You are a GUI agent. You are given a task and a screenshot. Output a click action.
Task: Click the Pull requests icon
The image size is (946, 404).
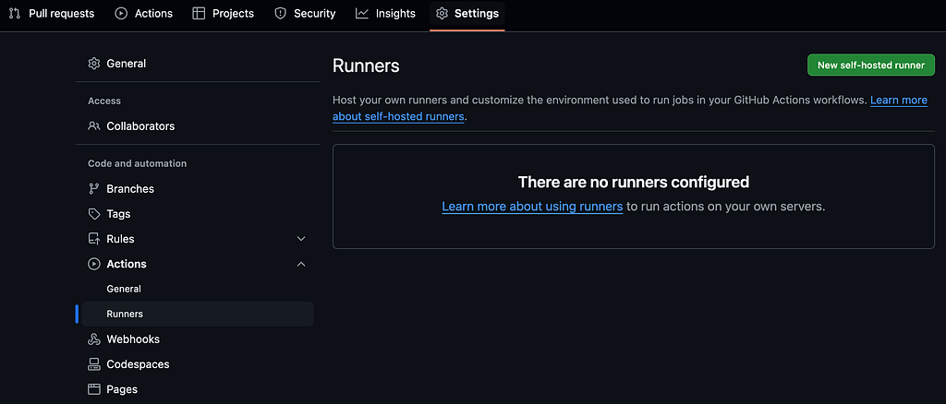pos(15,13)
